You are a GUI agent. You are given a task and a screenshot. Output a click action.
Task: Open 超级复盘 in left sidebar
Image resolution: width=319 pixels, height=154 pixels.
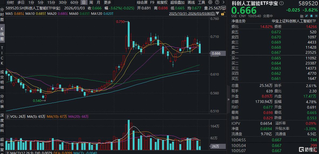[x=2, y=145]
